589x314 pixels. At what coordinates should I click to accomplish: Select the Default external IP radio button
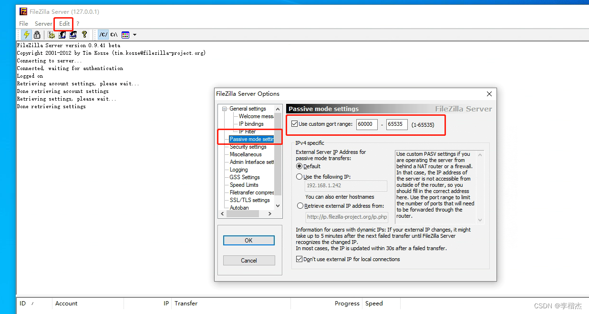click(300, 166)
